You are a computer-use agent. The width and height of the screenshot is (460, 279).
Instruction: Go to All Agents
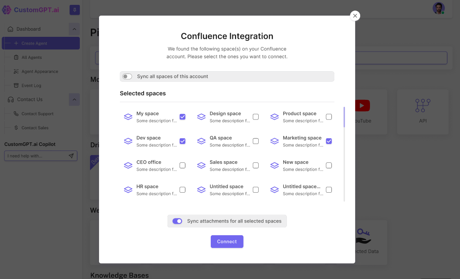[32, 57]
